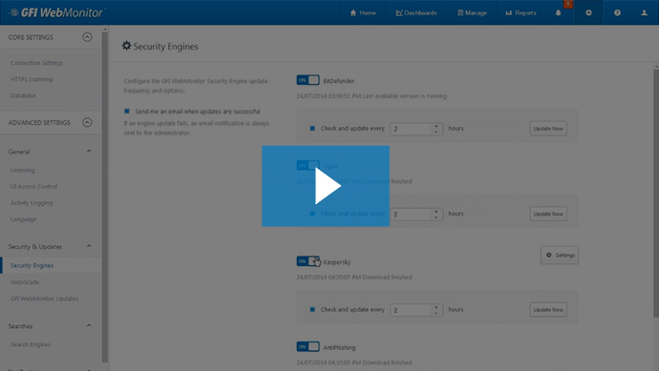Open the Dashboards menu
Screen dimensions: 659x371
click(x=416, y=13)
